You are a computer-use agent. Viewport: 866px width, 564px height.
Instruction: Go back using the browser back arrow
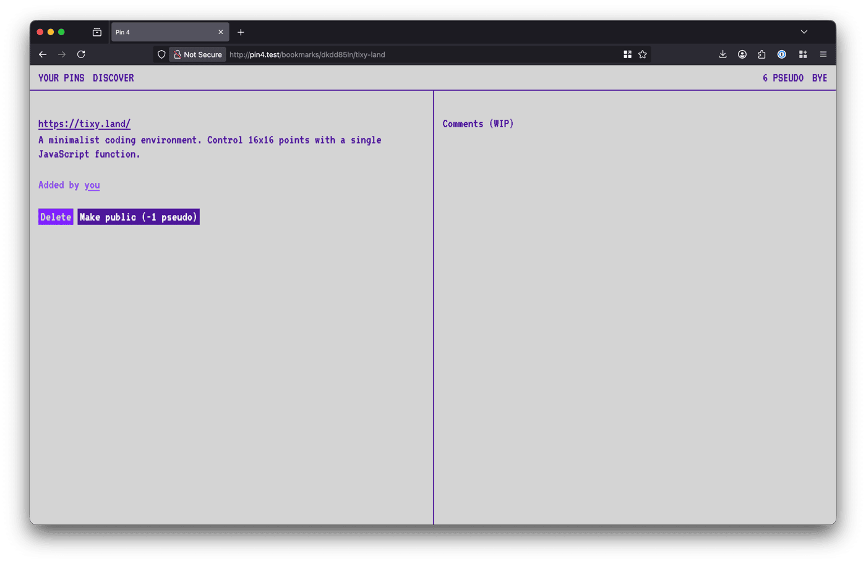click(43, 54)
